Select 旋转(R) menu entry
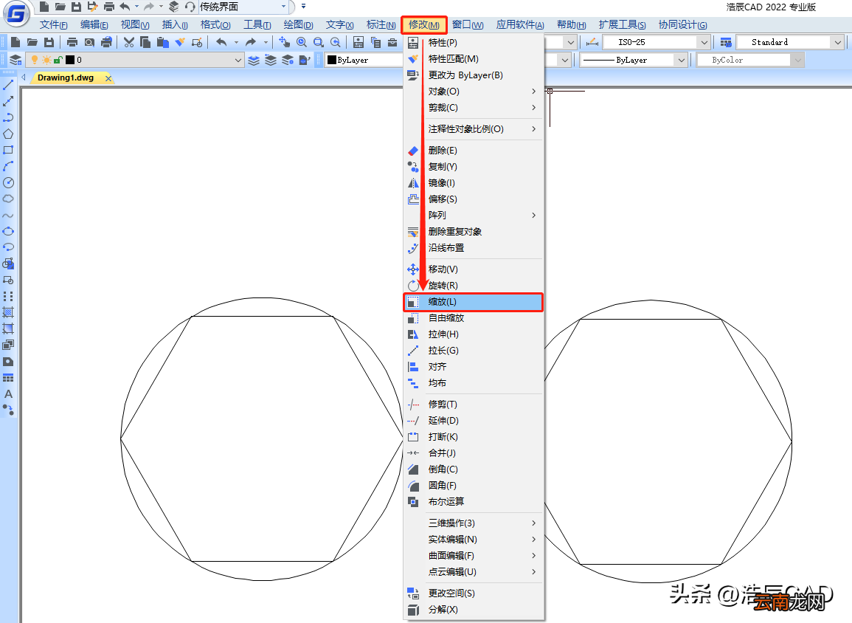Image resolution: width=852 pixels, height=623 pixels. pyautogui.click(x=474, y=286)
